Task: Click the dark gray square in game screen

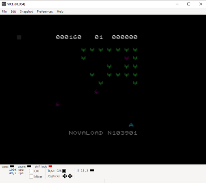Action: pyautogui.click(x=19, y=37)
